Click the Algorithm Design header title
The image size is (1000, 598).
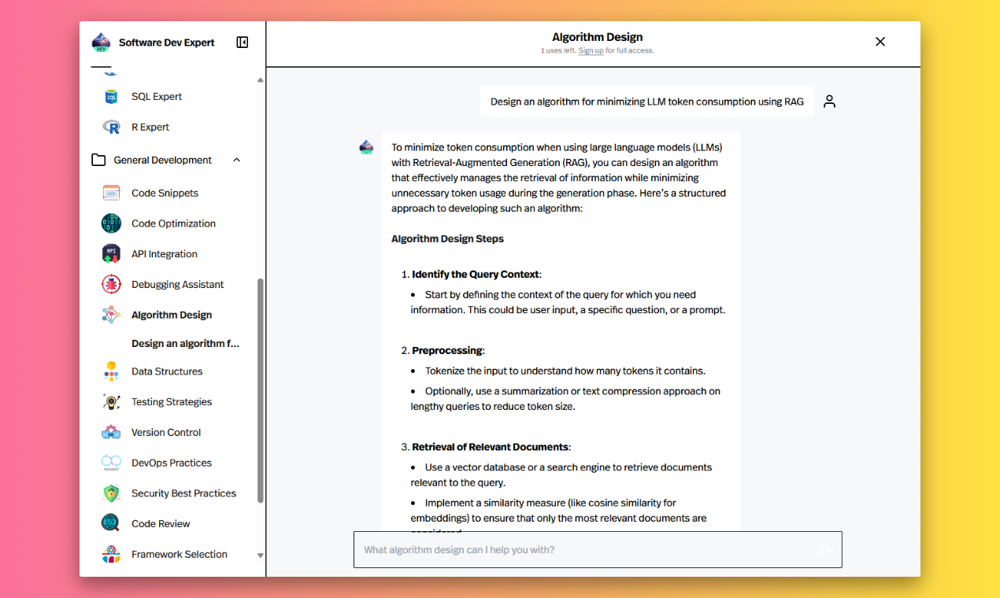click(598, 37)
